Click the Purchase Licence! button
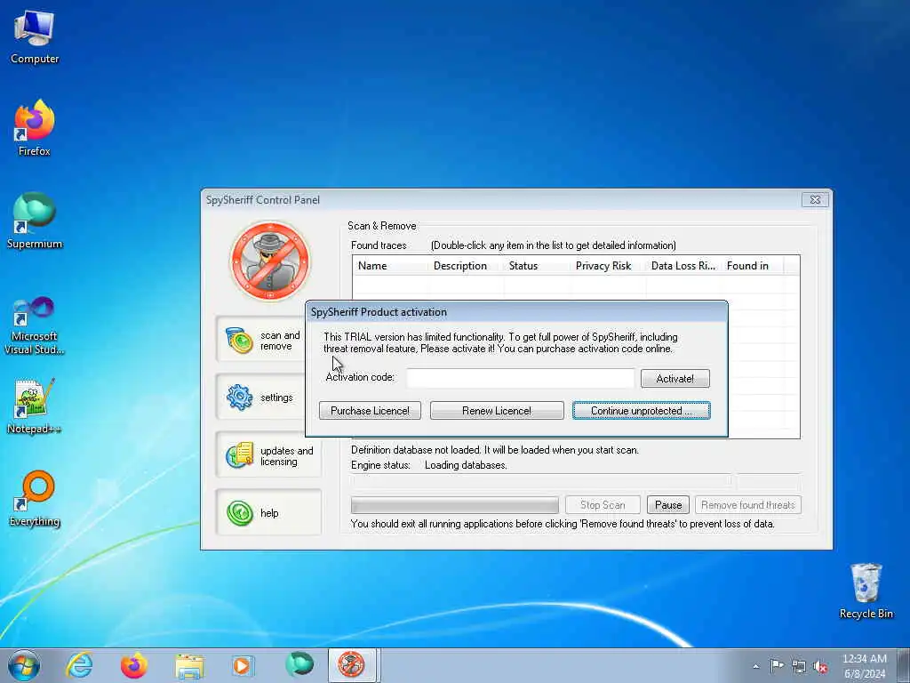The image size is (910, 683). click(x=371, y=411)
